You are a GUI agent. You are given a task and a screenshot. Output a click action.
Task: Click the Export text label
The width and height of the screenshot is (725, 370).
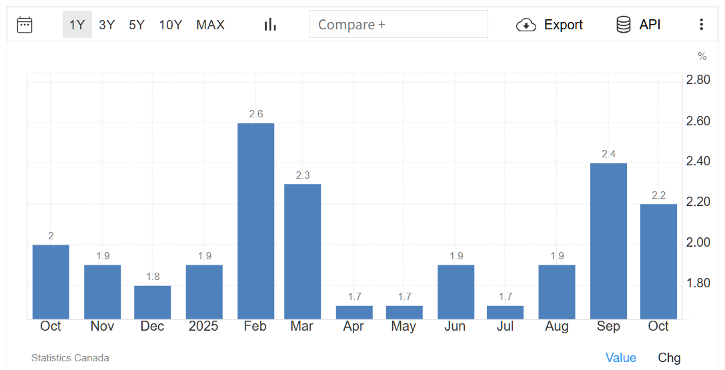point(563,25)
